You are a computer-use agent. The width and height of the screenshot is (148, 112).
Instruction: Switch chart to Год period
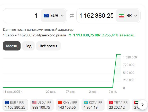[29, 46]
